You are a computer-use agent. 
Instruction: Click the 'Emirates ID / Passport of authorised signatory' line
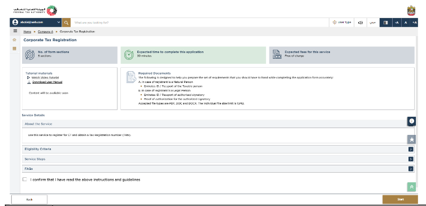click(174, 95)
